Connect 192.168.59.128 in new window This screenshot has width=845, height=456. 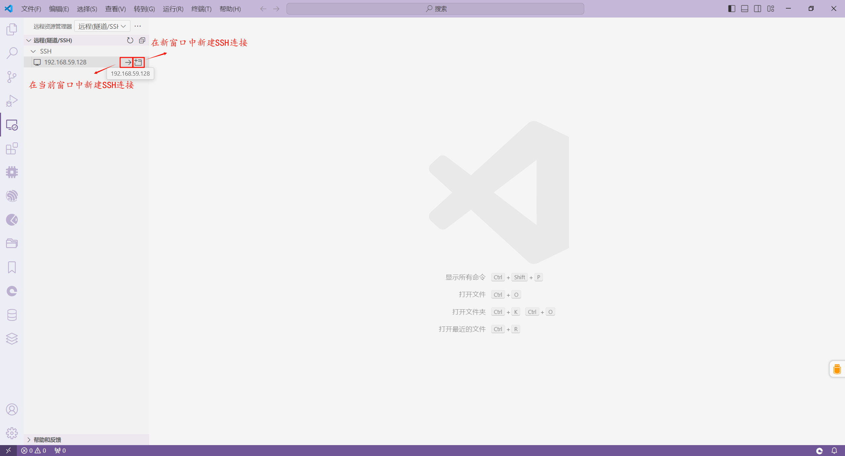(139, 62)
